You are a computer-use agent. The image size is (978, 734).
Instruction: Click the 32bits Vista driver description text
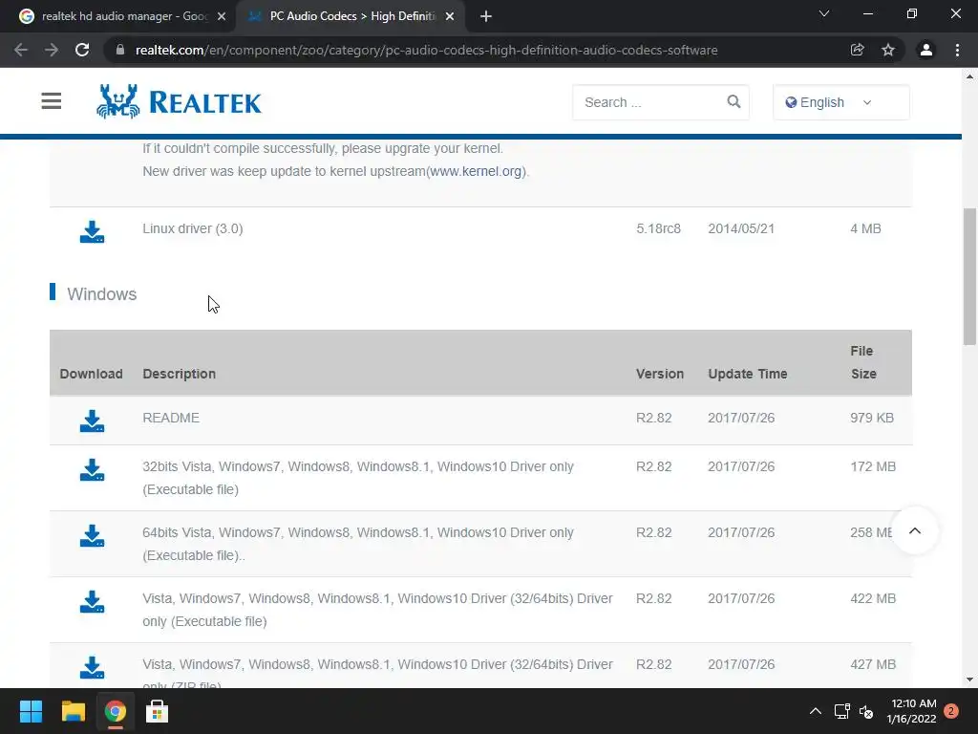358,478
